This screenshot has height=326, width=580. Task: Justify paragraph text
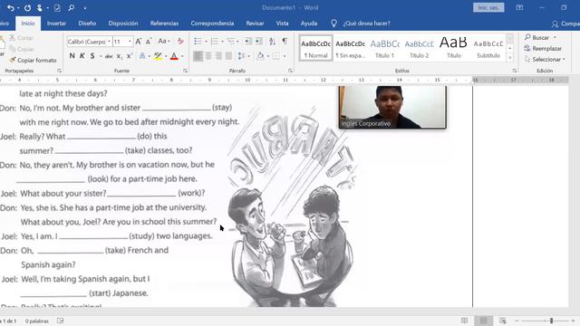pyautogui.click(x=229, y=56)
